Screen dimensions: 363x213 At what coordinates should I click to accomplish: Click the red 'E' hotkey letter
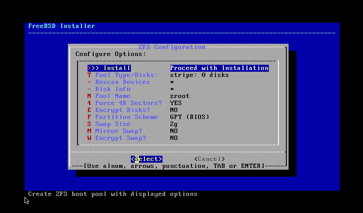pyautogui.click(x=89, y=110)
